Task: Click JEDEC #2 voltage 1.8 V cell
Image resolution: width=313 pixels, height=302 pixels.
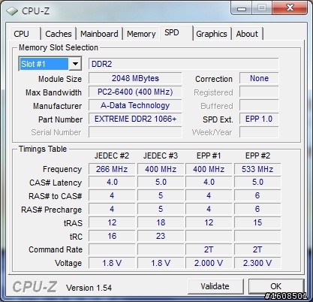Action: 112,263
